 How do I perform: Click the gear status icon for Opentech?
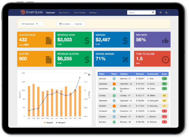114,101
